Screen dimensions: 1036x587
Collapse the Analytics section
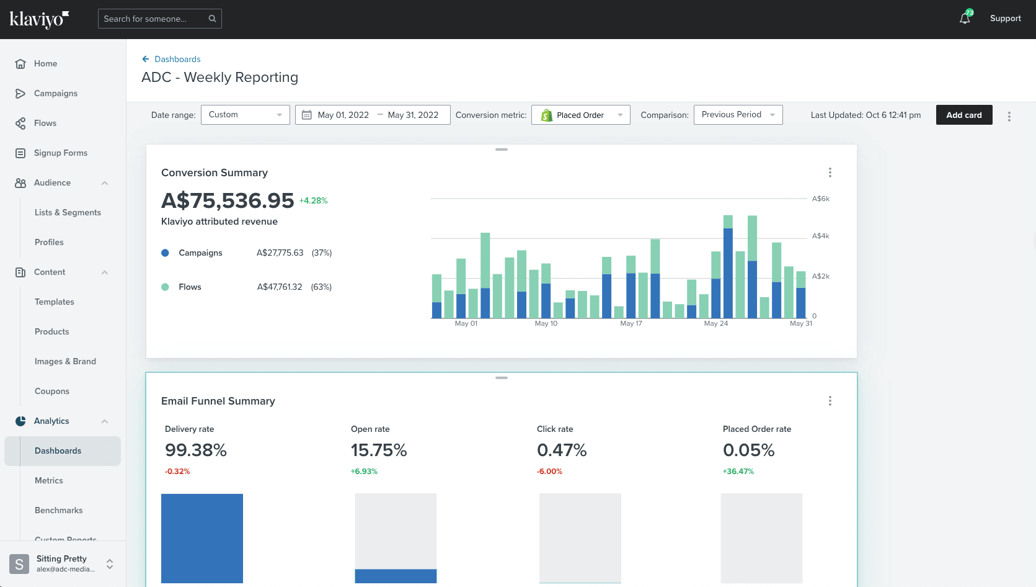coord(105,421)
